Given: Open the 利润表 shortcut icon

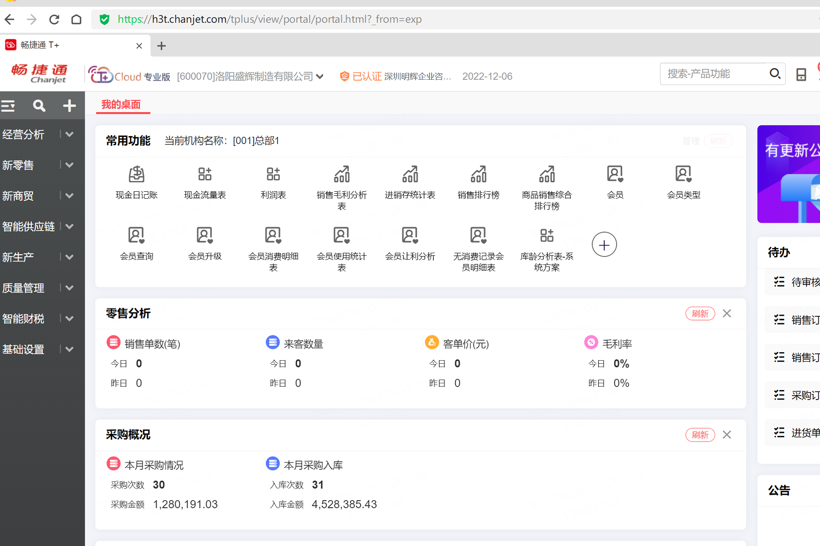Looking at the screenshot, I should tap(273, 174).
